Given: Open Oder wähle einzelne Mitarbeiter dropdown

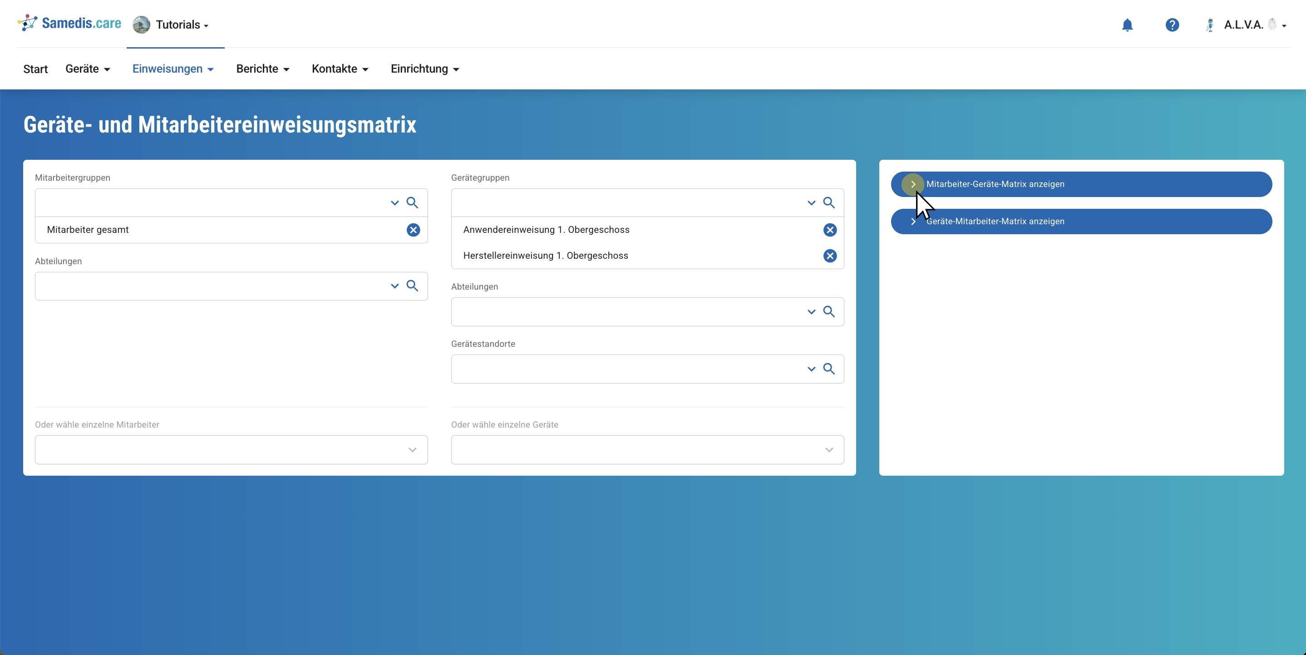Looking at the screenshot, I should pyautogui.click(x=231, y=450).
